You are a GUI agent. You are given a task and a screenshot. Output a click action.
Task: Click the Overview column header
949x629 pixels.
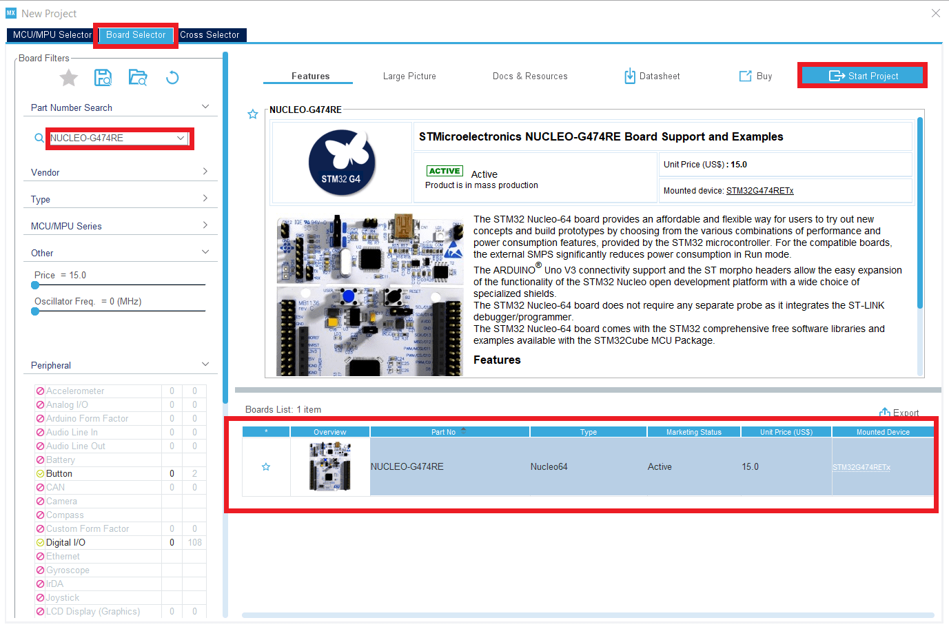tap(330, 432)
